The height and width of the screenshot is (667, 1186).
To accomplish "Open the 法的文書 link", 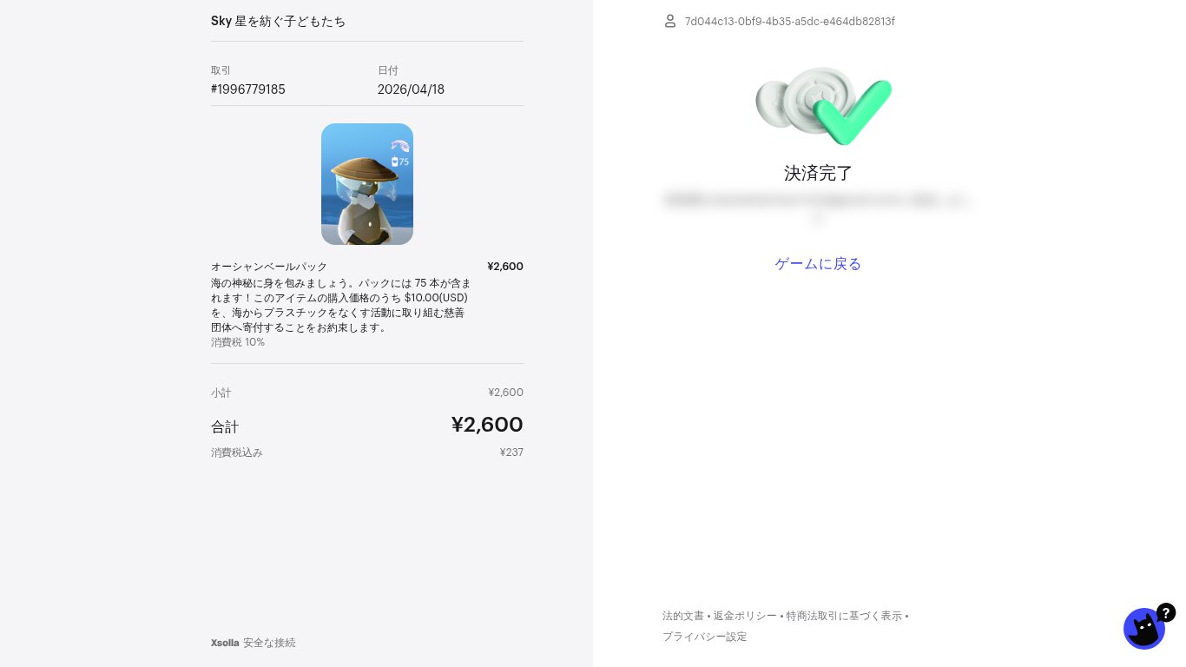I will click(683, 616).
